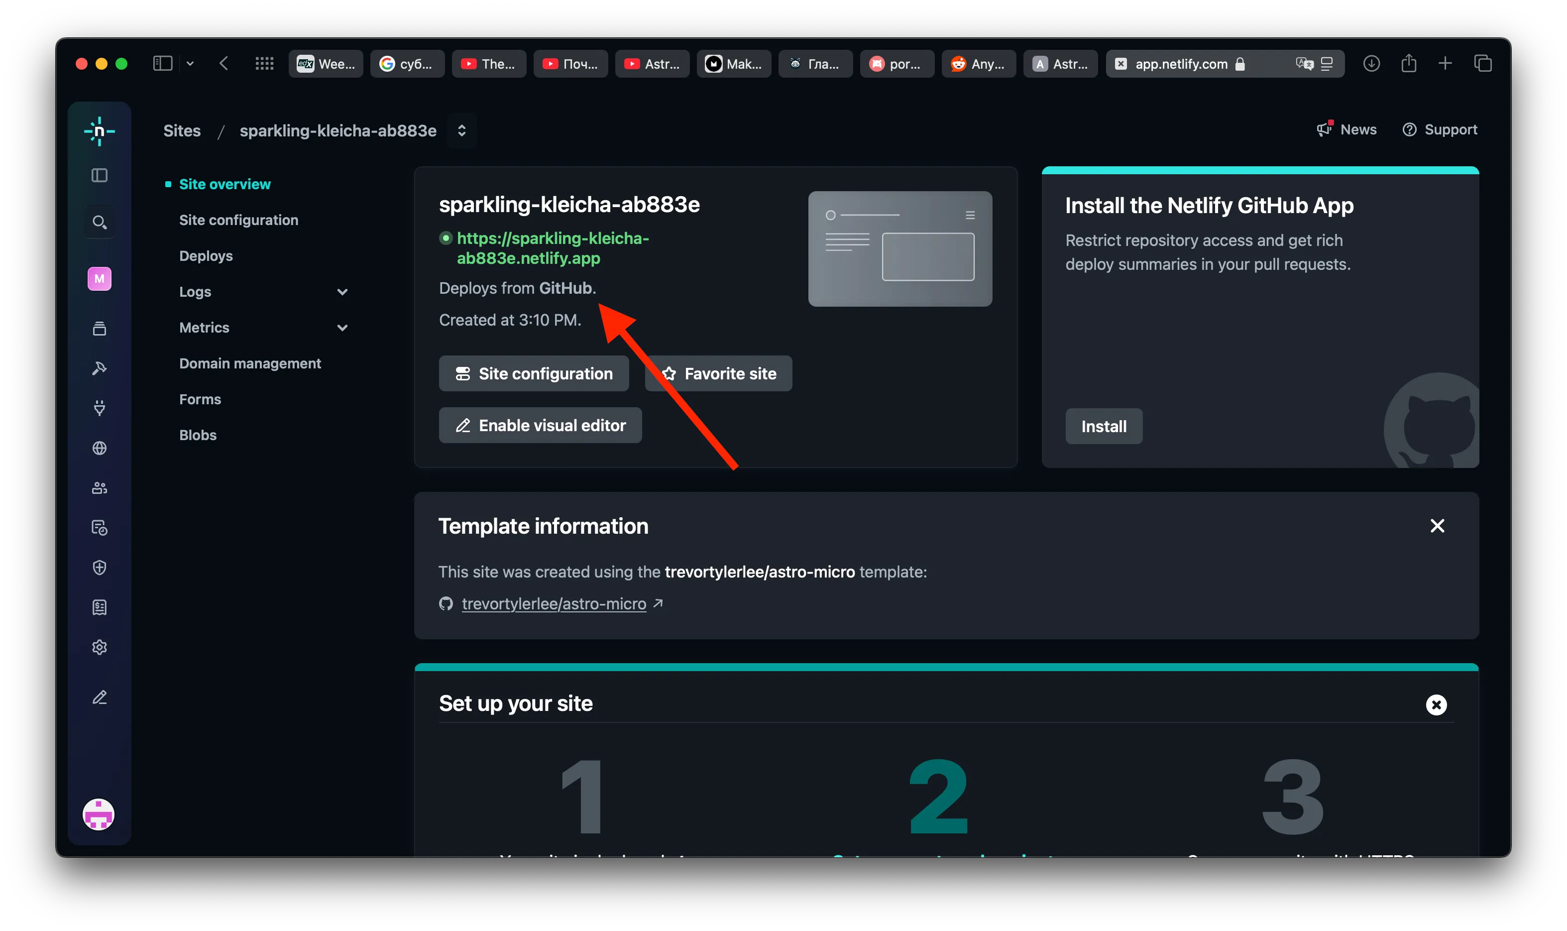The image size is (1567, 931).
Task: Open visual editor via sidebar pencil icon
Action: (99, 698)
